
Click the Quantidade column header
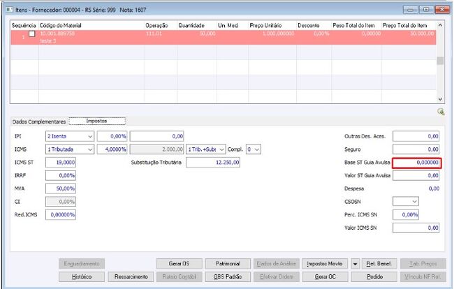tap(197, 25)
